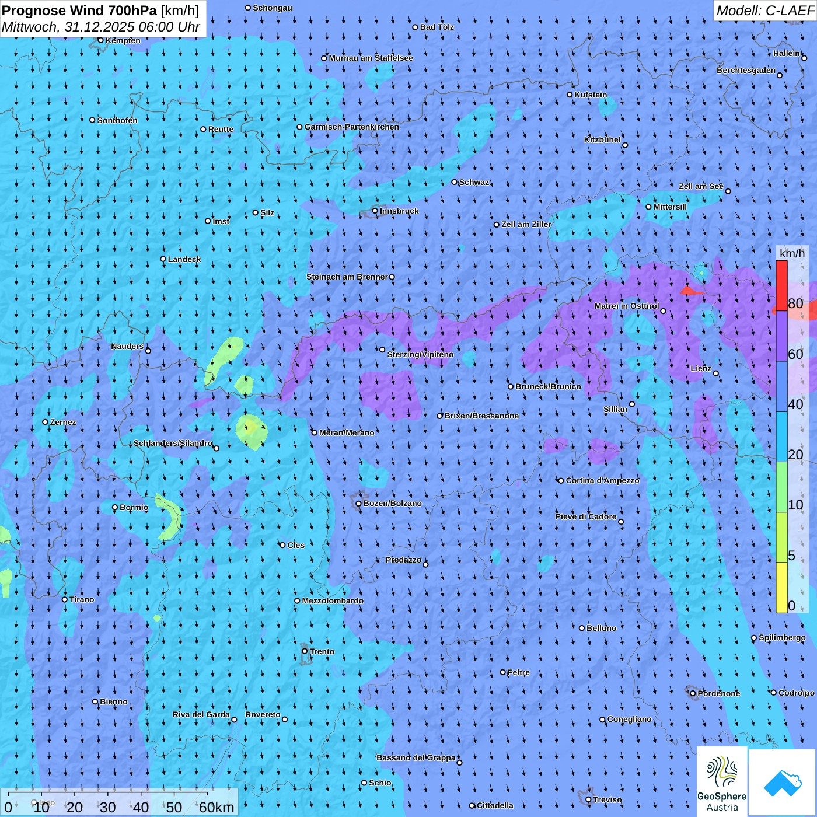
Task: Choose the lime 5–10 km/h legend swatch
Action: point(781,537)
